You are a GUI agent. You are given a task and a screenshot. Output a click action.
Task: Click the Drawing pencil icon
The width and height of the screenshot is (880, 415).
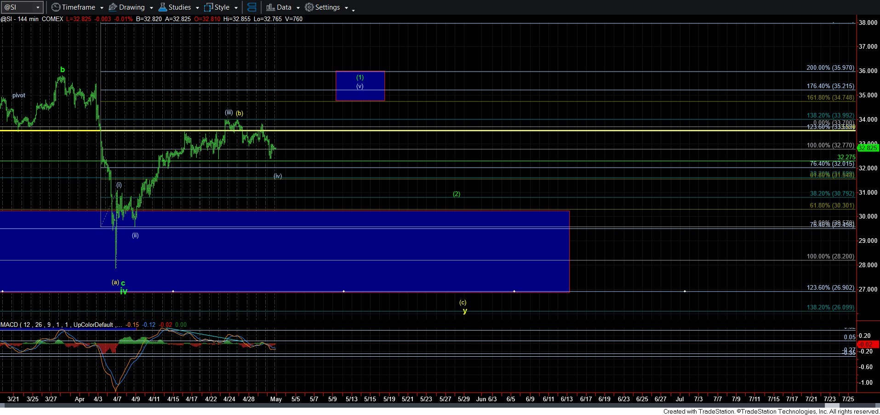[x=113, y=7]
